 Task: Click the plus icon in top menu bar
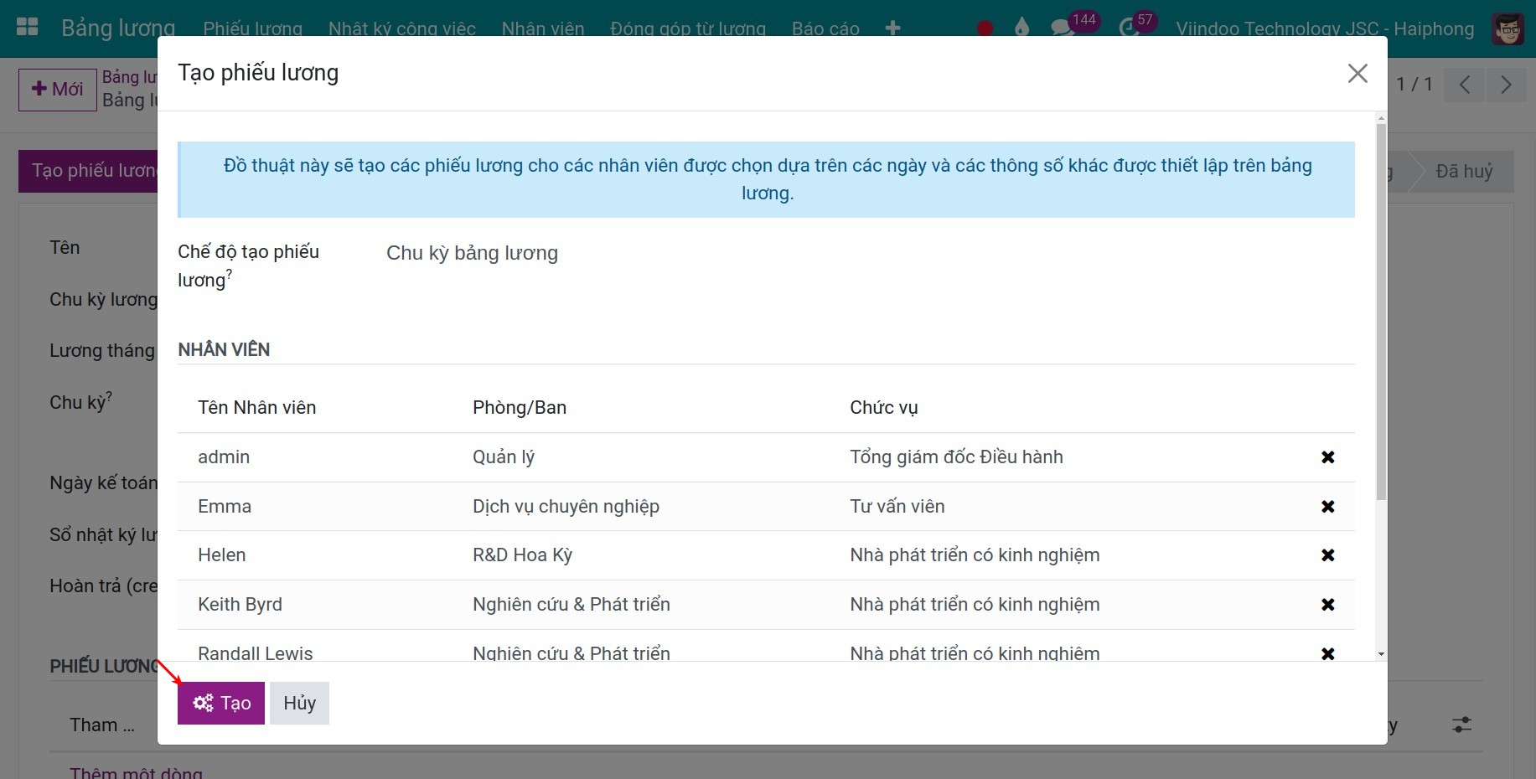coord(892,28)
